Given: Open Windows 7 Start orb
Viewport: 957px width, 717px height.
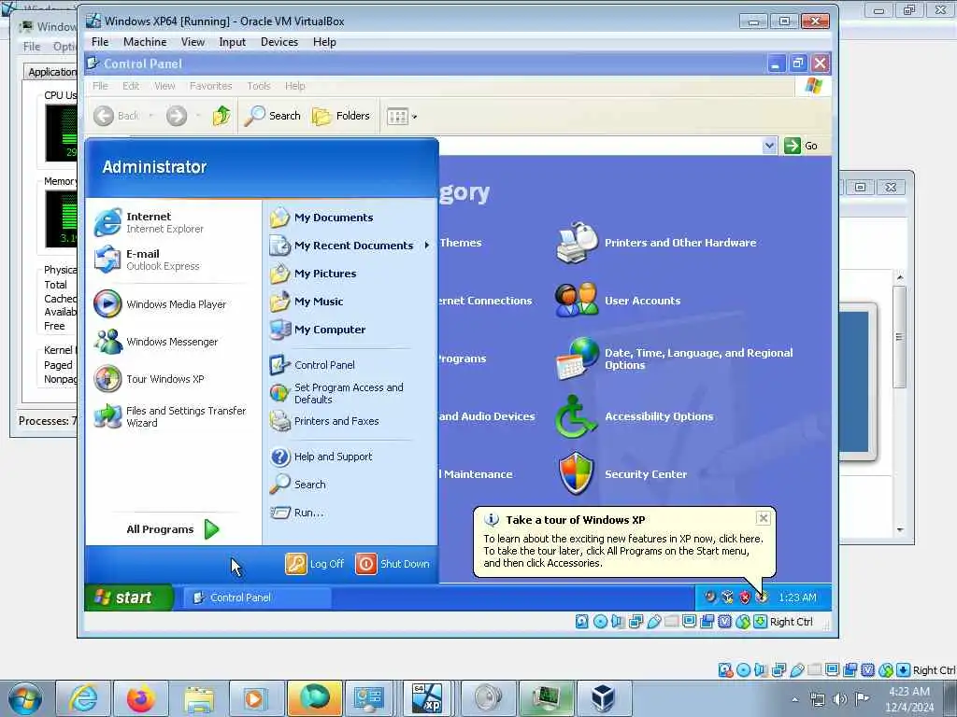Looking at the screenshot, I should coord(25,698).
